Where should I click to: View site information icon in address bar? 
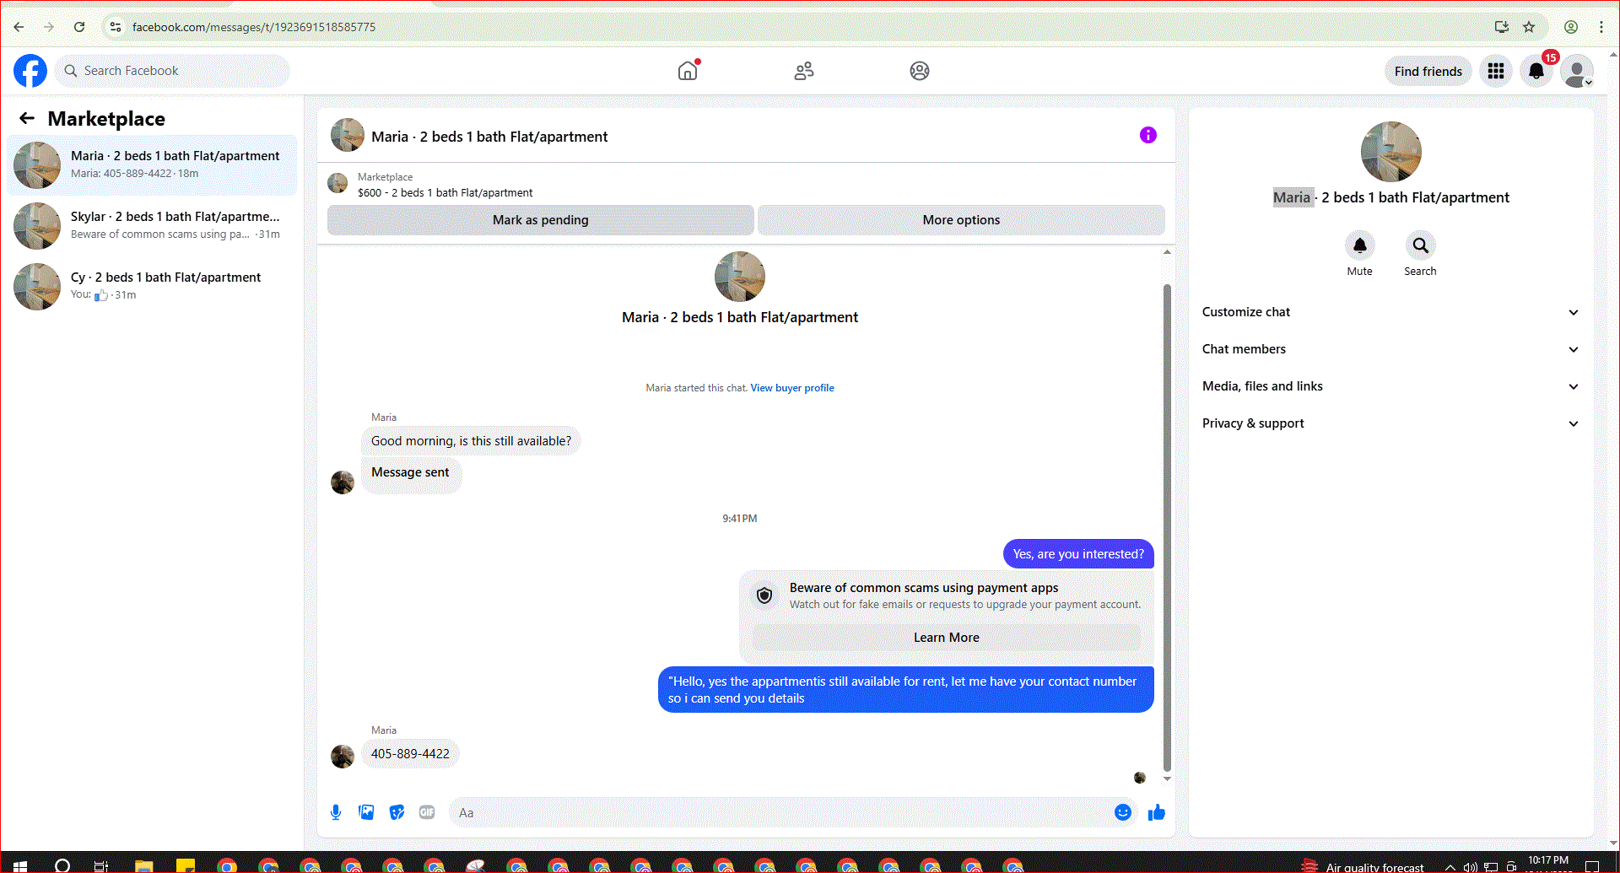(116, 27)
